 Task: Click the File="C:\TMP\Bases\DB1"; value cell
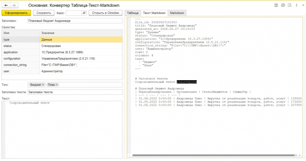pyautogui.click(x=81, y=65)
